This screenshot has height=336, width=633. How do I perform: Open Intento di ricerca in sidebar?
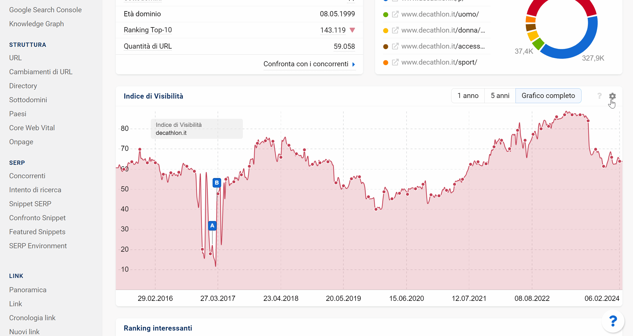pos(35,190)
